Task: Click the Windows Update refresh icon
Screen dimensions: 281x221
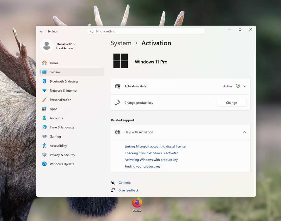Action: tap(44, 164)
